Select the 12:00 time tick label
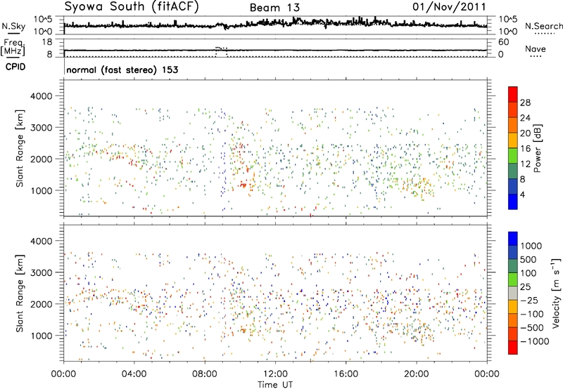Viewport: 563px width, 389px height. coord(275,374)
